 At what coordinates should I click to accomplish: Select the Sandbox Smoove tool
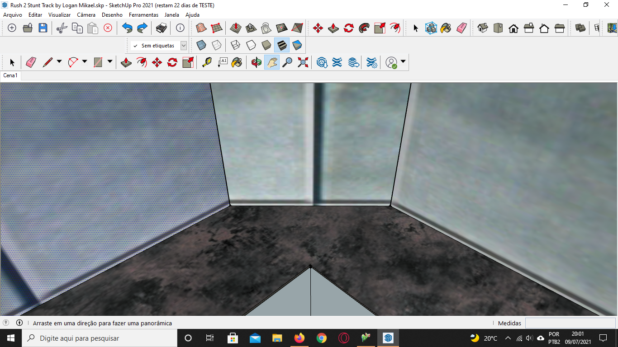coord(235,28)
